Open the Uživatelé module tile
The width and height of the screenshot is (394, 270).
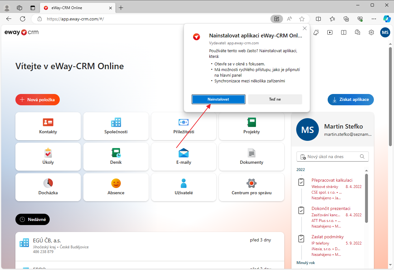click(184, 187)
